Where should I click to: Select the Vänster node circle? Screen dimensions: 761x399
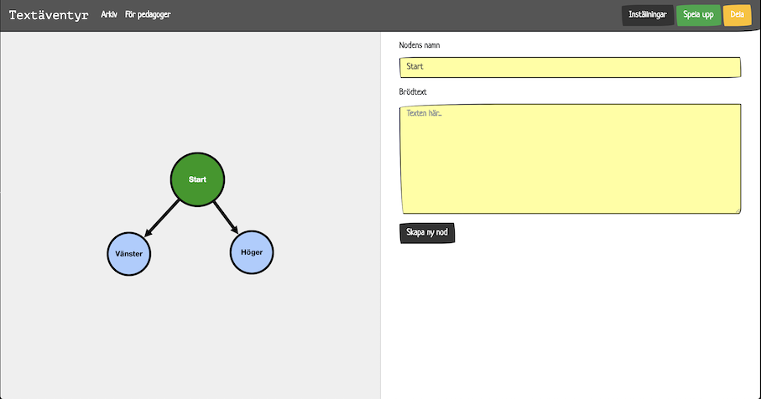pos(128,253)
